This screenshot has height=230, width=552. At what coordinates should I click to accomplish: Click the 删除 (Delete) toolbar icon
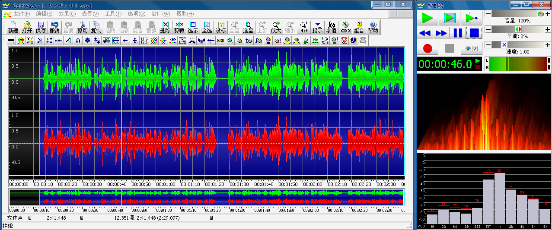pos(165,27)
